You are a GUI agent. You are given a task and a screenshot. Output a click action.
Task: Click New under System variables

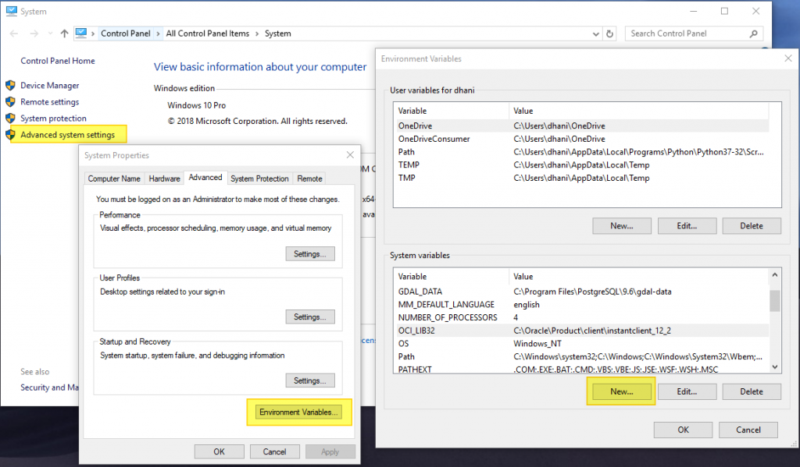(621, 391)
